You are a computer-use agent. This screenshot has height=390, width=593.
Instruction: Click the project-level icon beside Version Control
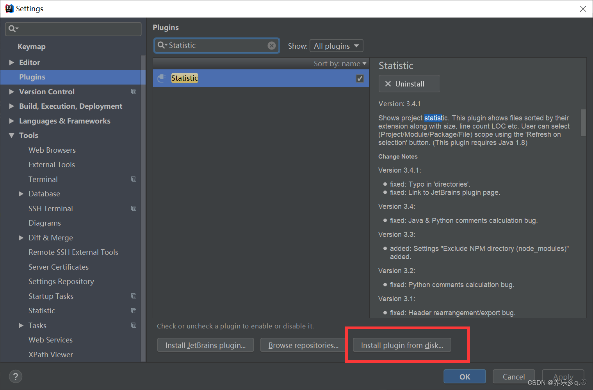tap(134, 92)
